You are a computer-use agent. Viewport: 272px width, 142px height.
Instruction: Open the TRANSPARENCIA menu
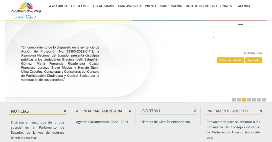(x=129, y=6)
